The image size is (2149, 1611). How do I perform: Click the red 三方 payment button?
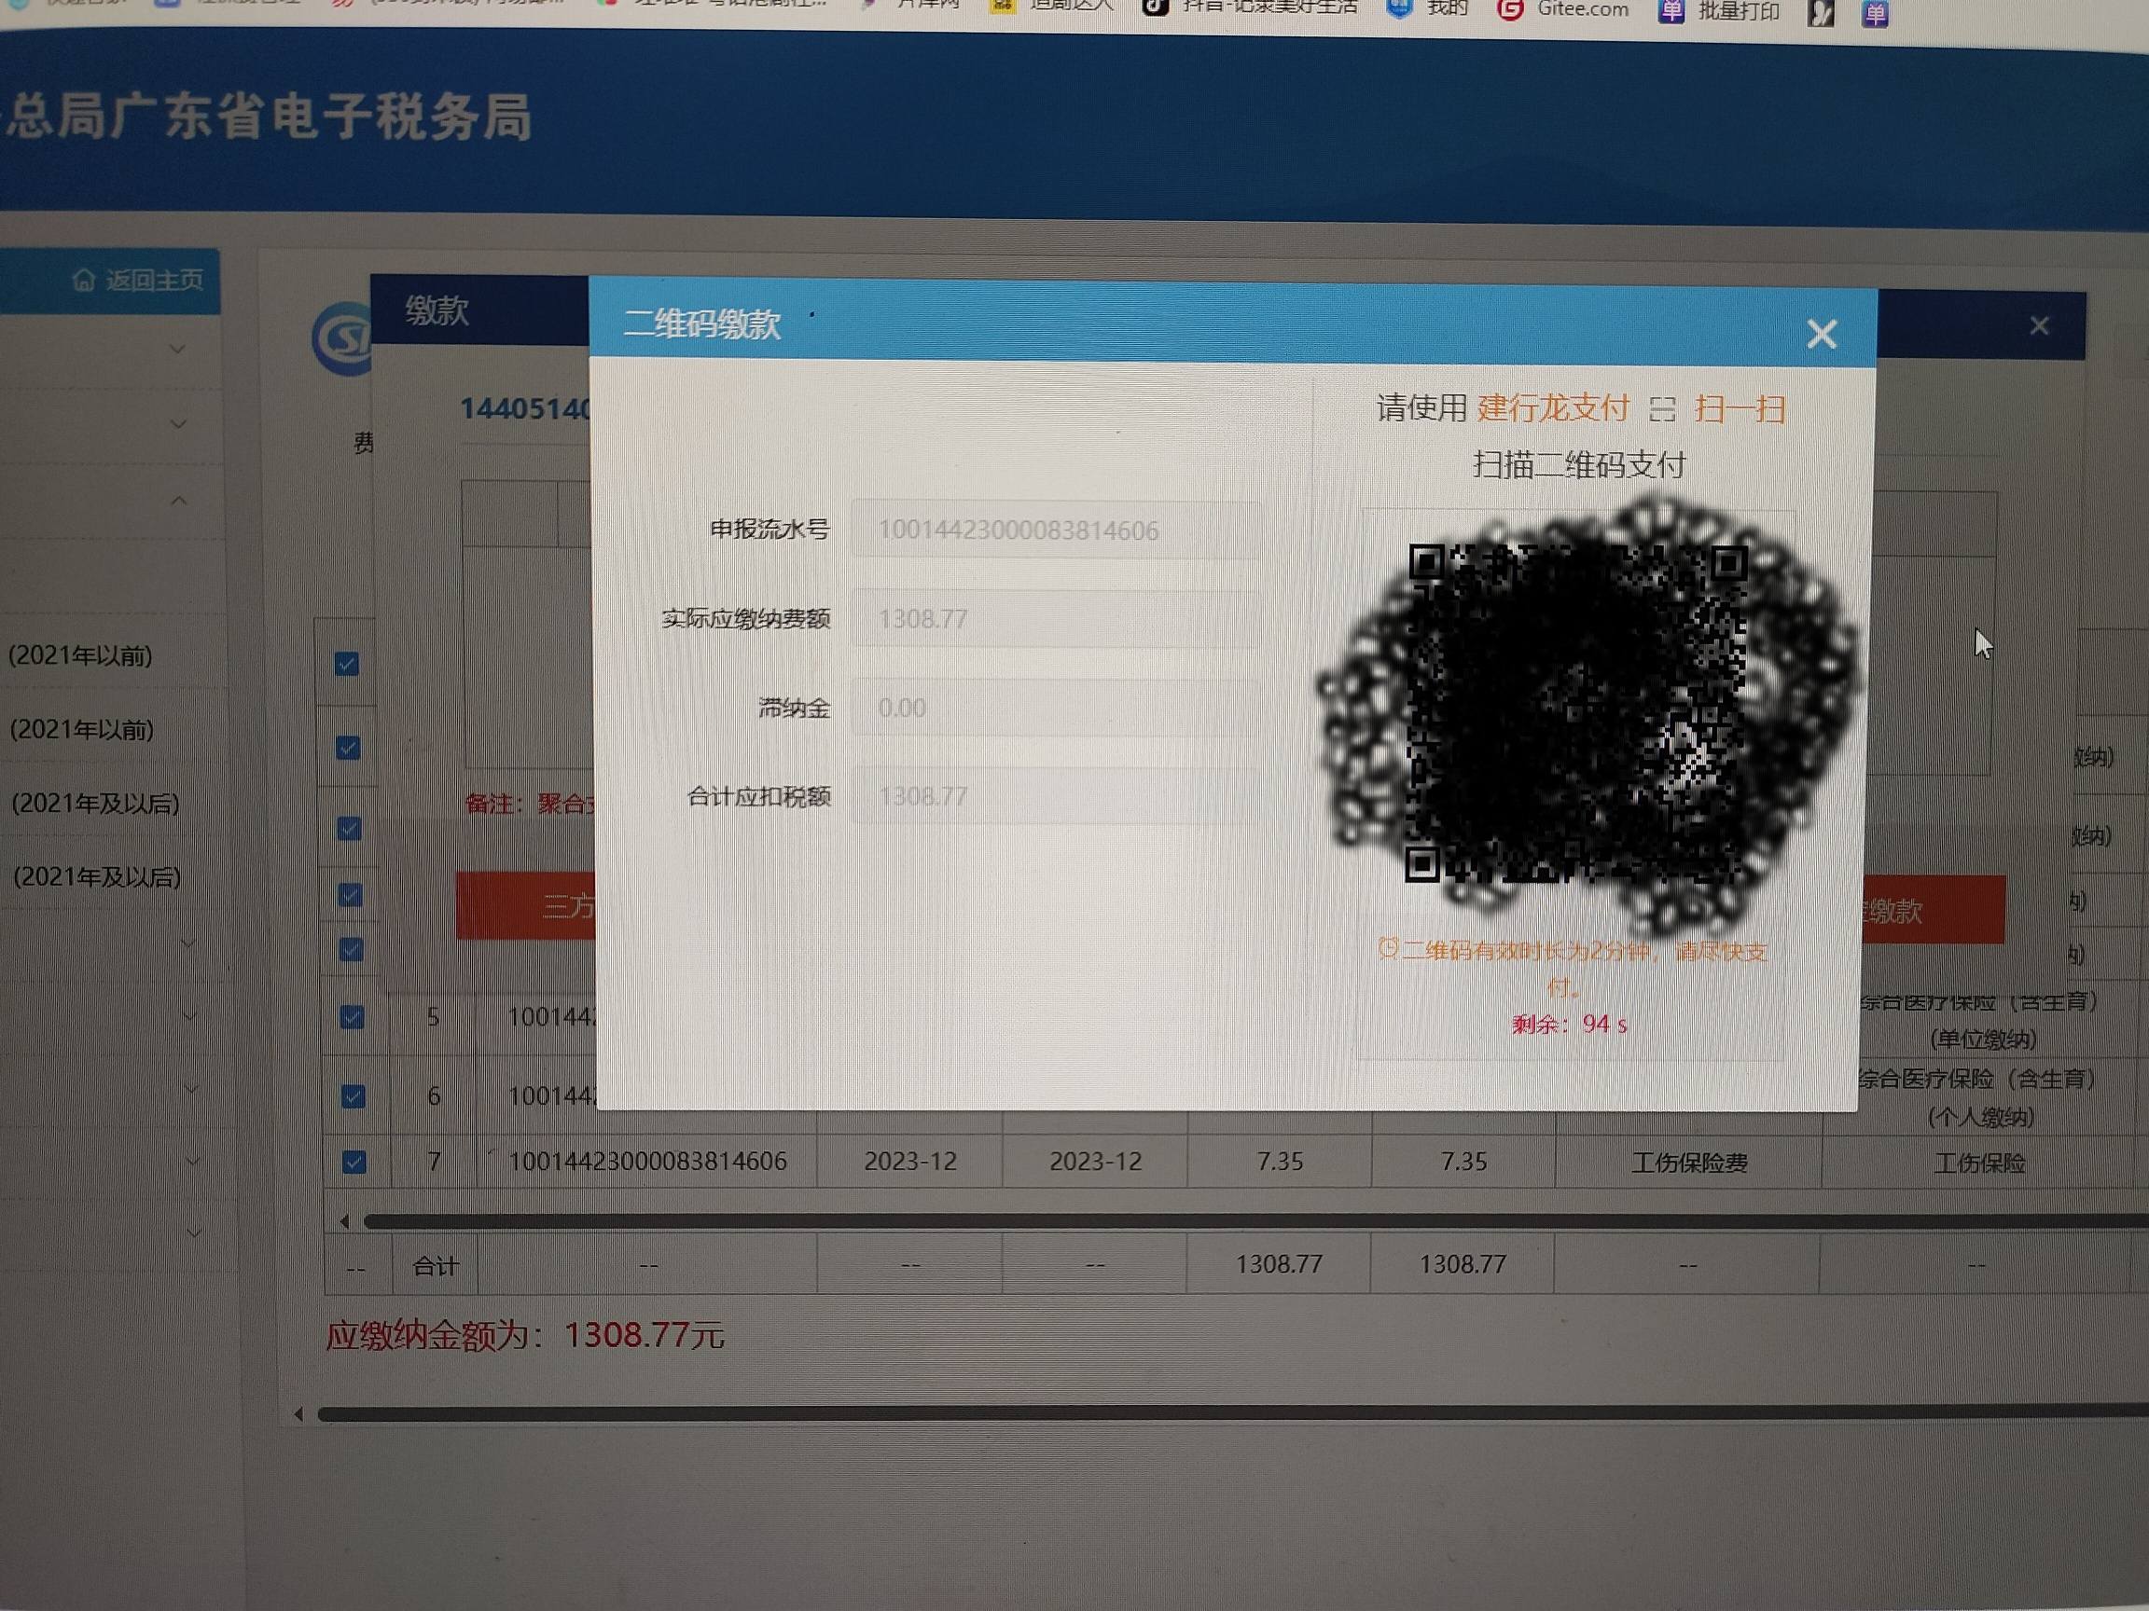click(x=526, y=906)
